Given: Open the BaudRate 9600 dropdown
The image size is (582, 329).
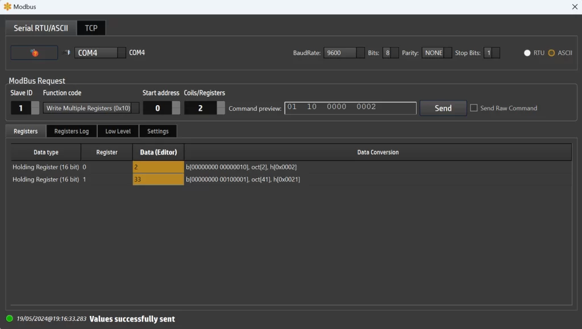Looking at the screenshot, I should [x=344, y=53].
